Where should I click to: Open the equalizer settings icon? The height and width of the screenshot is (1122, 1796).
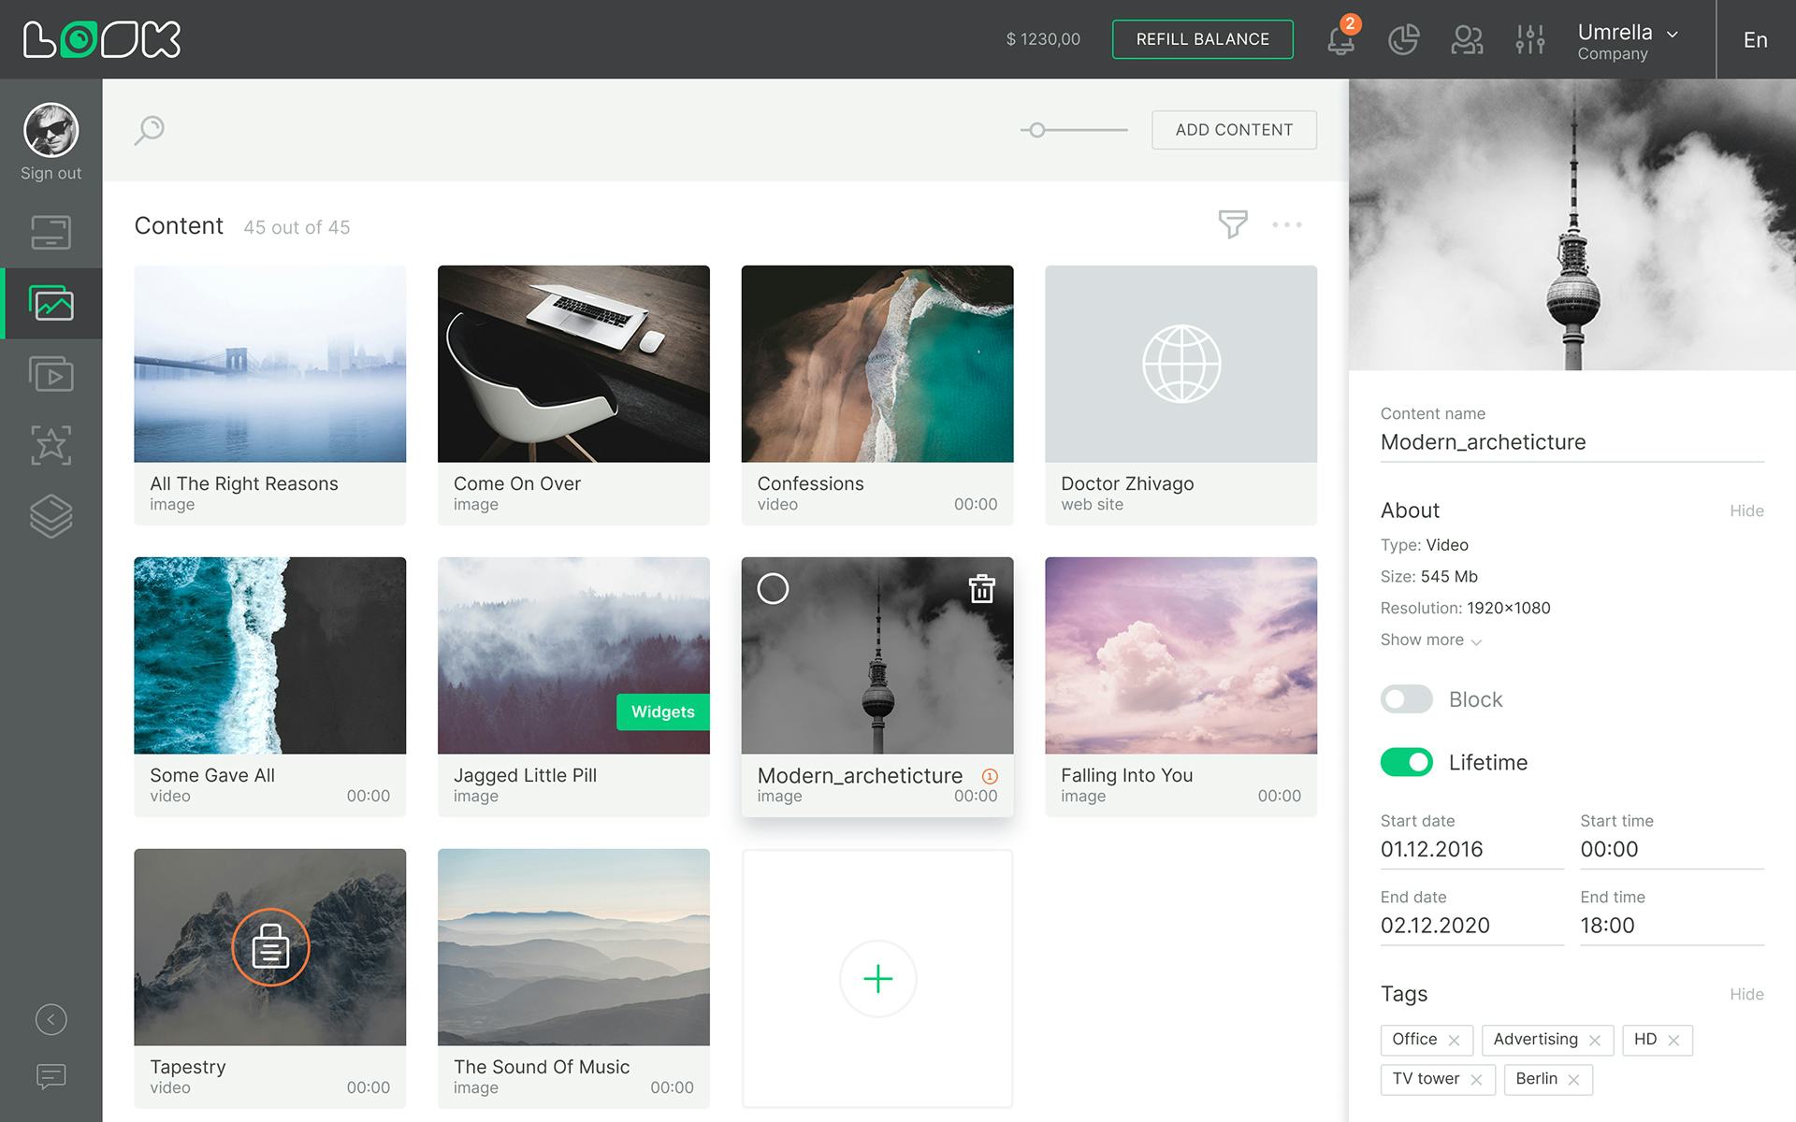[1529, 40]
